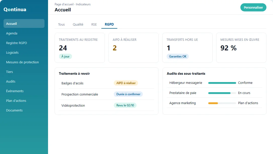This screenshot has width=273, height=154.
Task: Click the Agence marketing audit row
Action: pos(214,103)
